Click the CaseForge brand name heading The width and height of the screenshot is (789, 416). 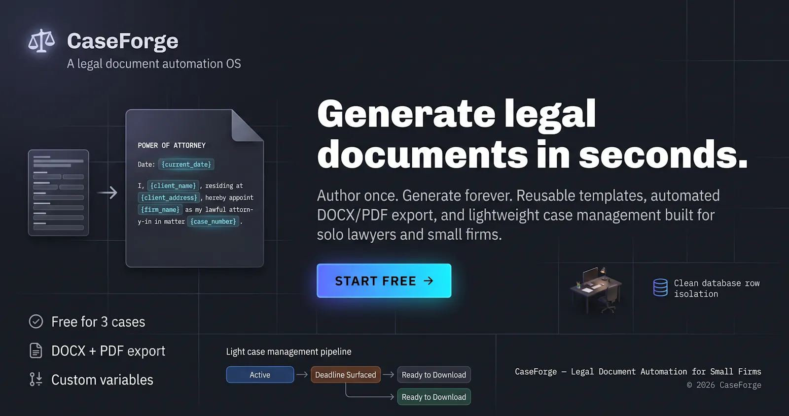click(x=123, y=41)
